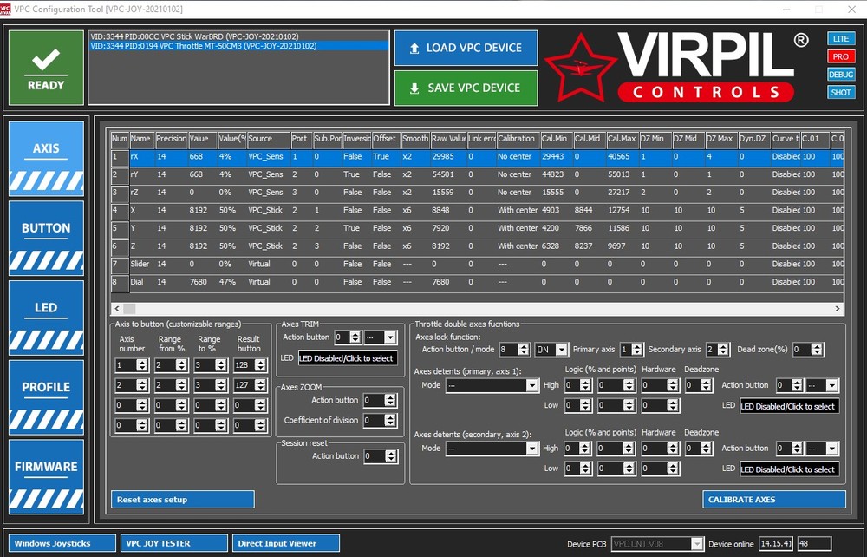Enable DEBUG mode

tap(841, 74)
